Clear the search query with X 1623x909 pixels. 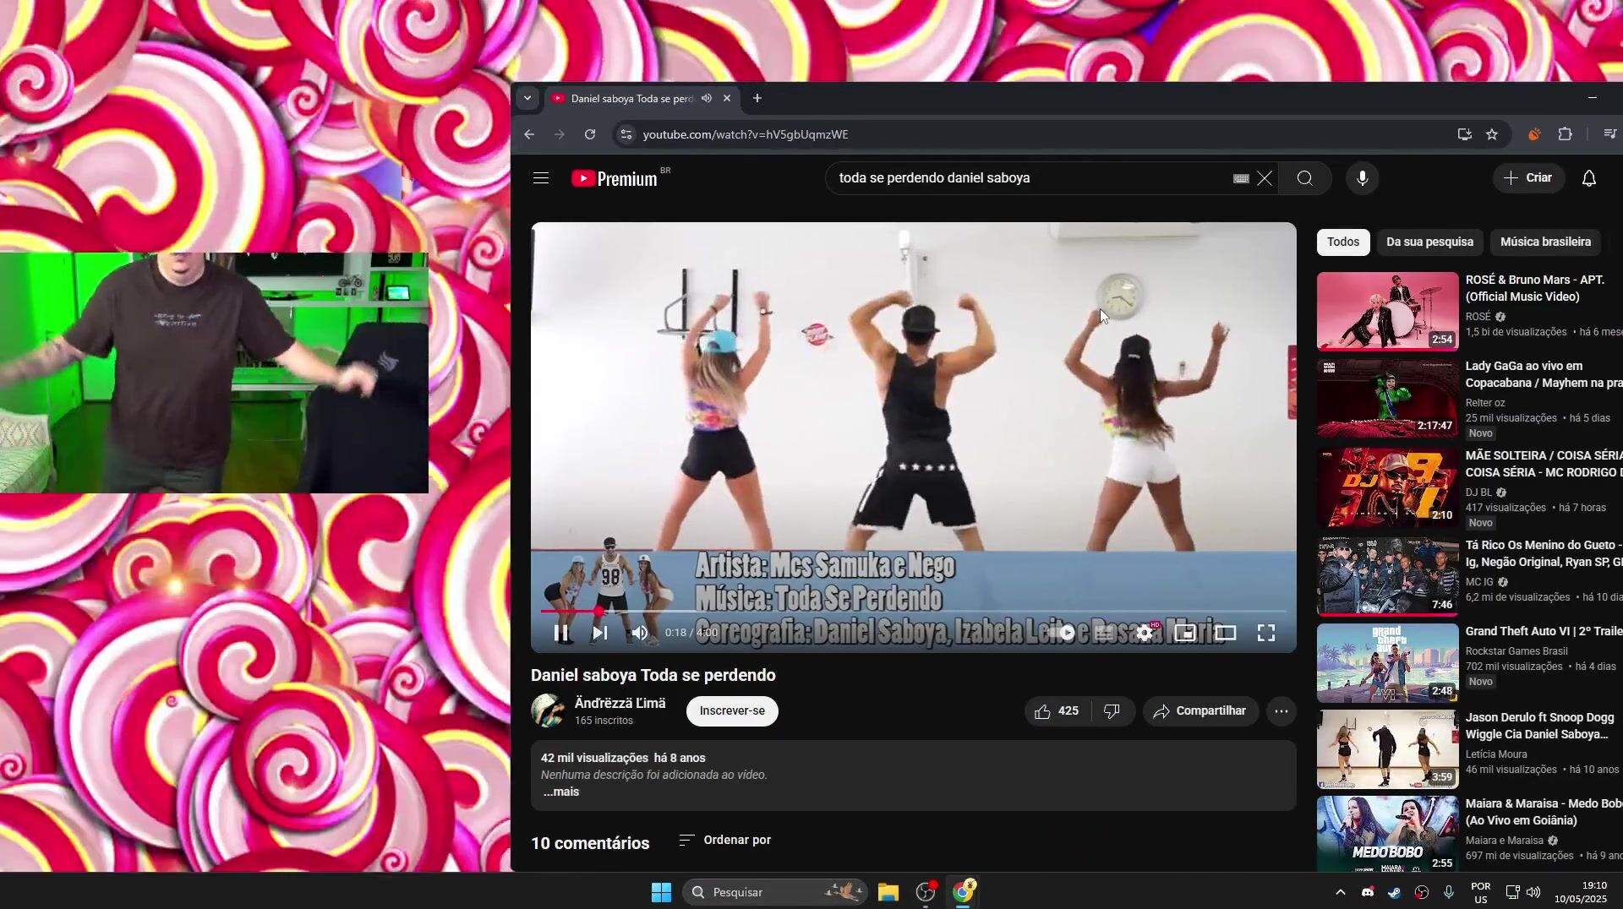coord(1265,178)
